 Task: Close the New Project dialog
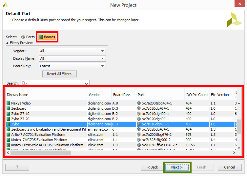click(239, 4)
